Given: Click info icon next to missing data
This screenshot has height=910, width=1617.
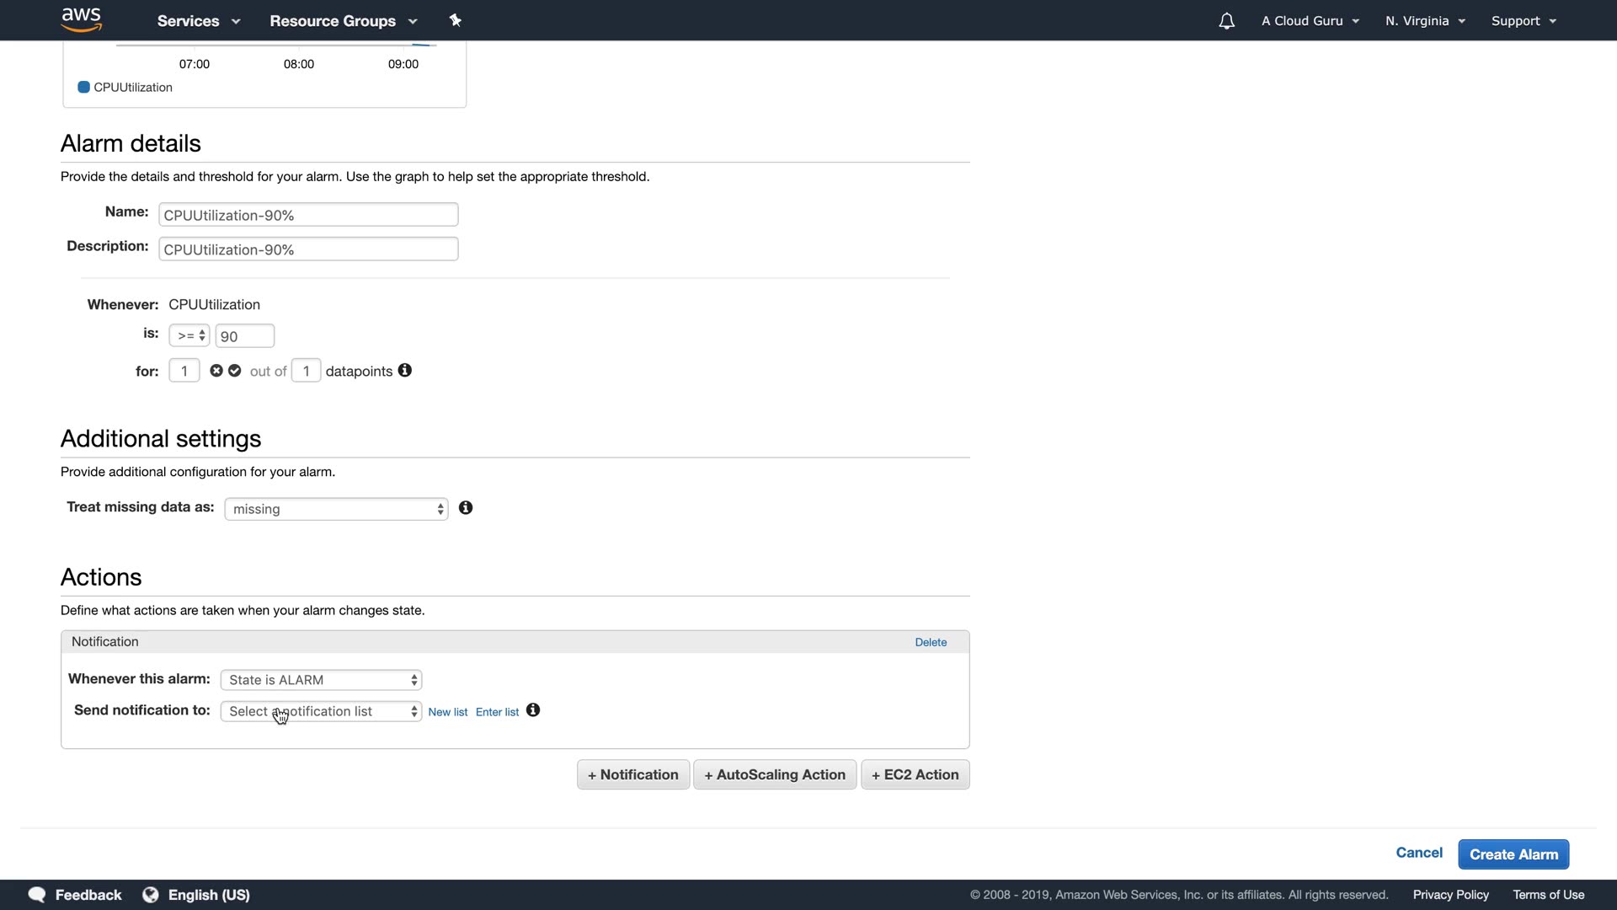Looking at the screenshot, I should 466,508.
